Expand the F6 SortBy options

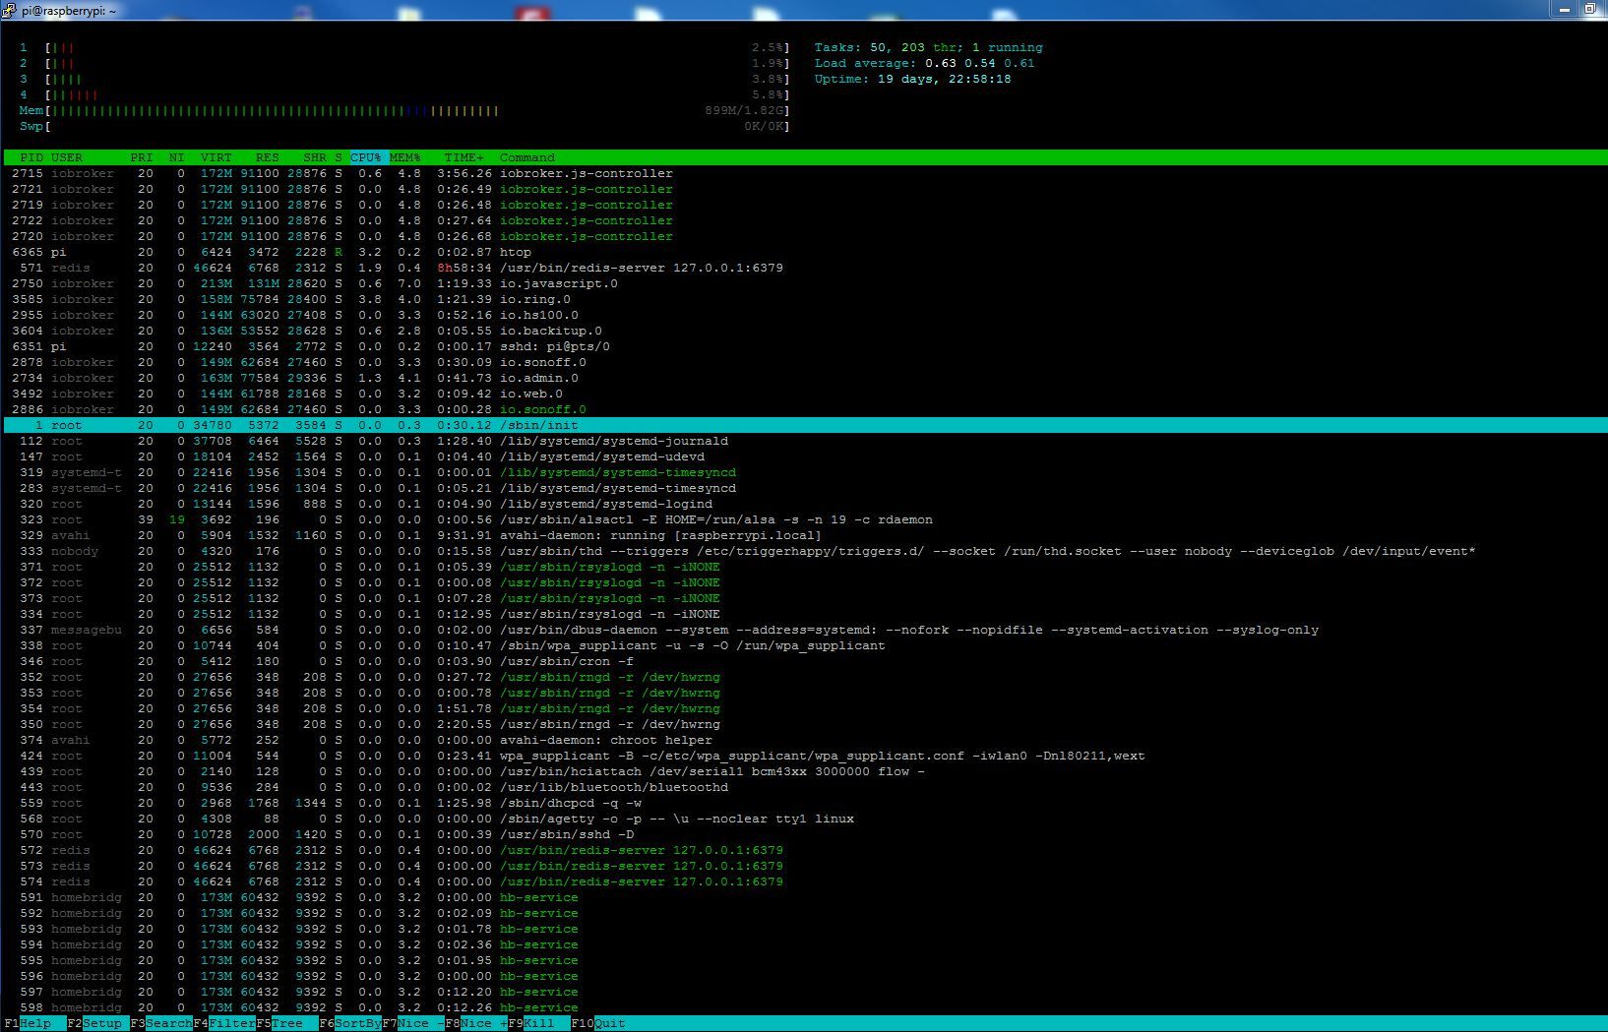pyautogui.click(x=357, y=1023)
